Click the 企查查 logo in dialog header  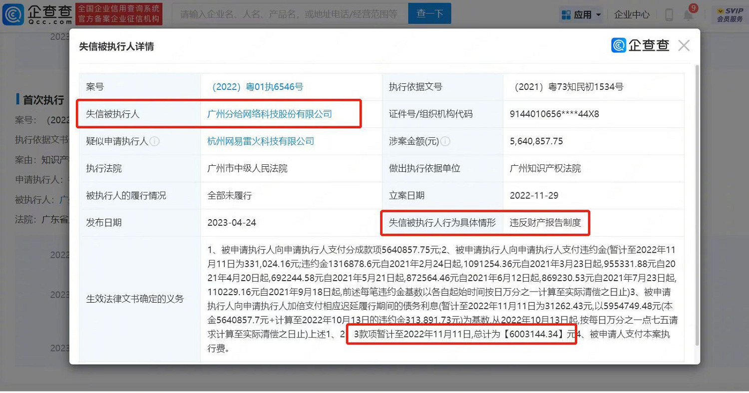[640, 45]
